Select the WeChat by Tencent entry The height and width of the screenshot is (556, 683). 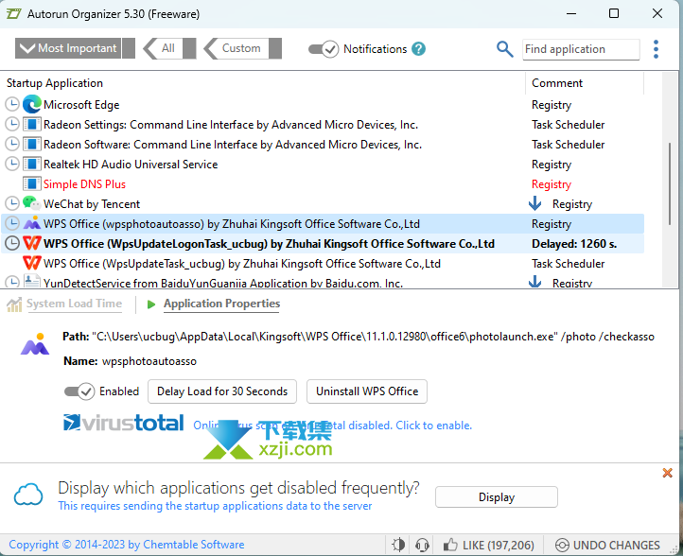click(323, 204)
